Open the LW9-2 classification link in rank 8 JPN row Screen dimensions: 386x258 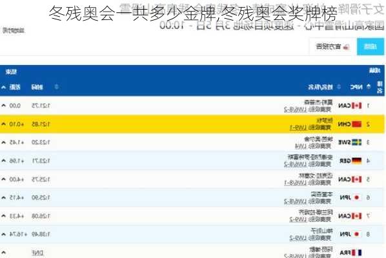[298, 238]
